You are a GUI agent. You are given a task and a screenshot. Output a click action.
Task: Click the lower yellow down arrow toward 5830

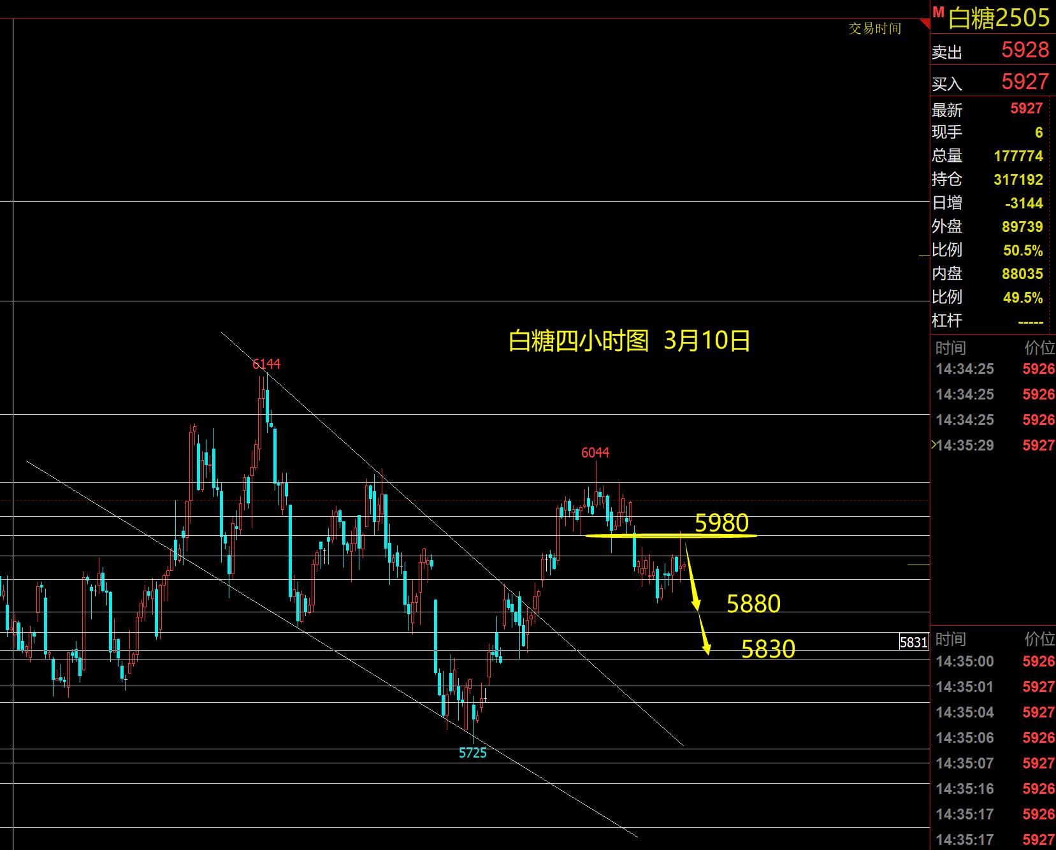[704, 636]
